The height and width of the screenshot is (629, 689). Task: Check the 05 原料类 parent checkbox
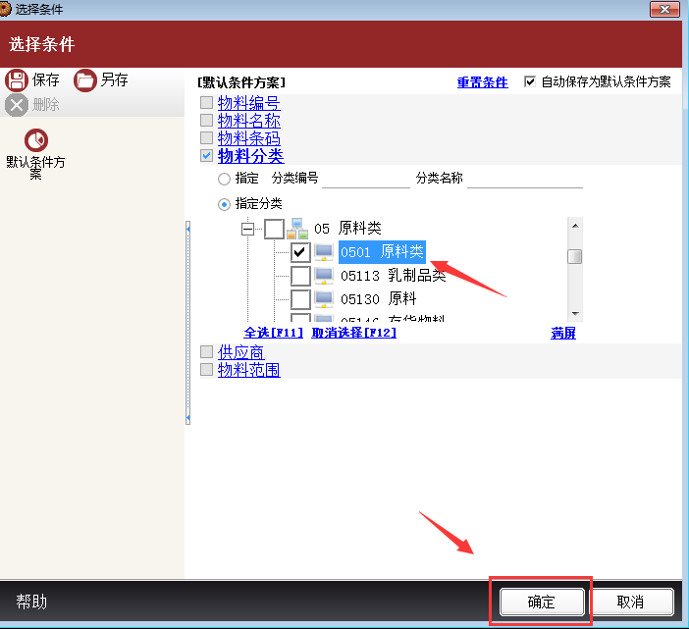(274, 229)
